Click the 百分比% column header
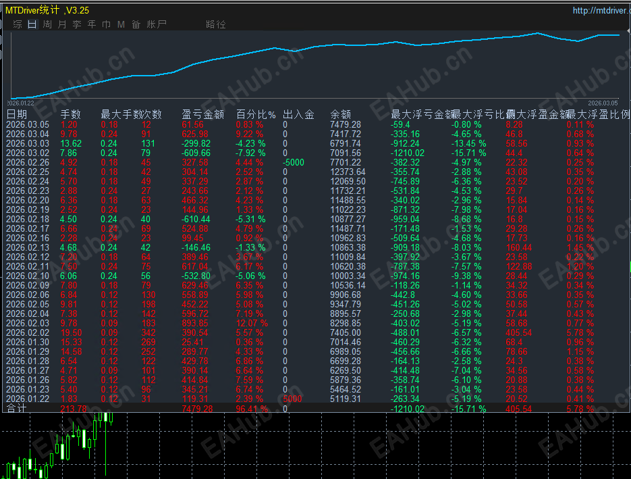 coord(256,114)
